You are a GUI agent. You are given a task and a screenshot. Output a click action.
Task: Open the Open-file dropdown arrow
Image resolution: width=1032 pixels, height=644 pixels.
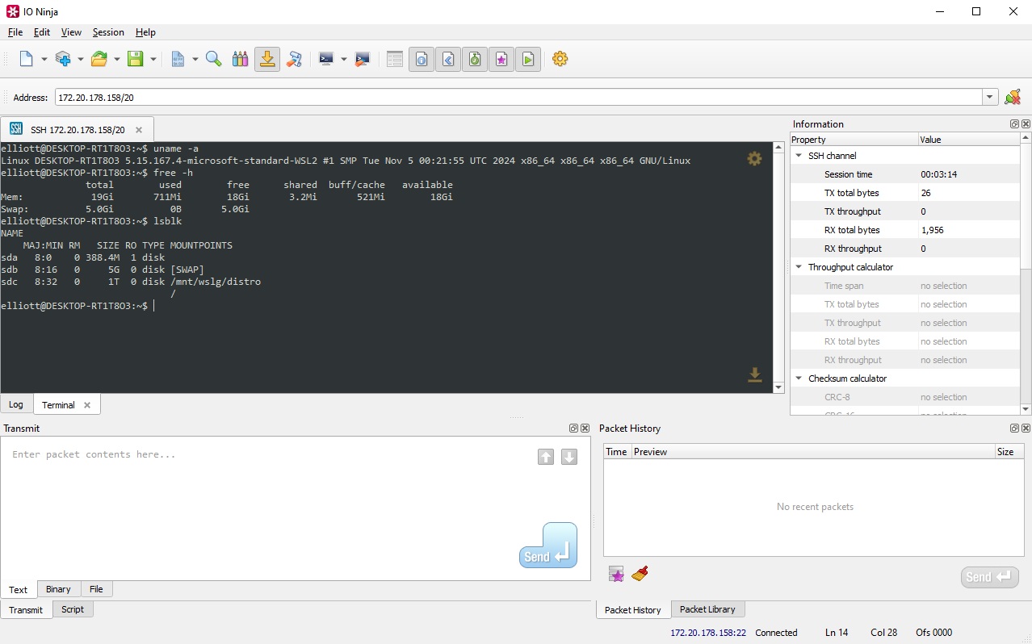[116, 59]
